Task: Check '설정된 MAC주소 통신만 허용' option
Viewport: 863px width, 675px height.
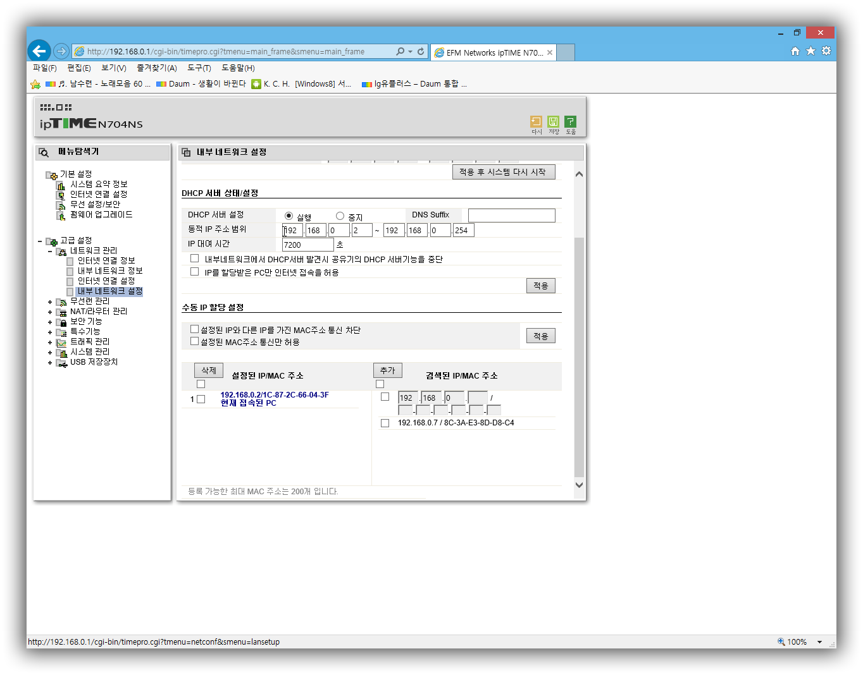Action: click(x=195, y=341)
